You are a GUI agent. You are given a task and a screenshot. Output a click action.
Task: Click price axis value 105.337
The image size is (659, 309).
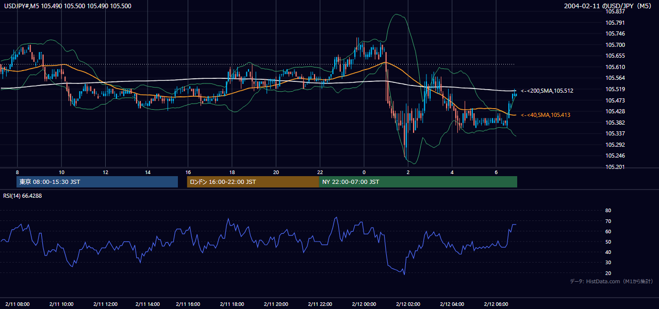615,133
